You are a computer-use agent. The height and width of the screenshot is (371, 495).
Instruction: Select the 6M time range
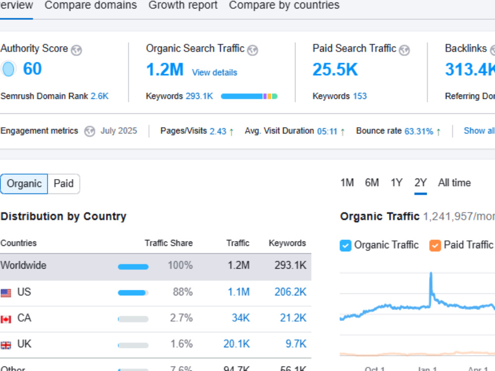click(372, 183)
